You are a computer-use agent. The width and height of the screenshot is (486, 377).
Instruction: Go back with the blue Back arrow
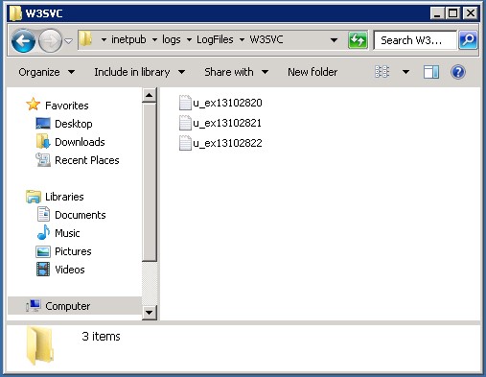click(x=23, y=40)
